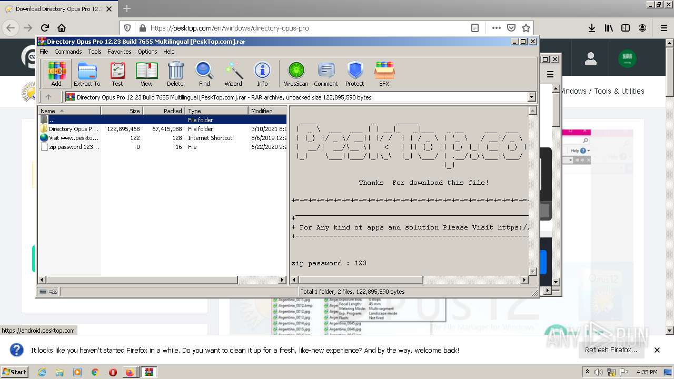Viewport: 674px width, 379px height.
Task: Dismiss the Firefox refresh notification
Action: [657, 350]
